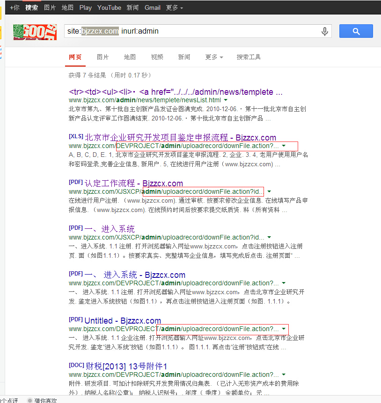The width and height of the screenshot is (381, 403).
Task: Open Gmail in the top bar
Action: click(153, 8)
